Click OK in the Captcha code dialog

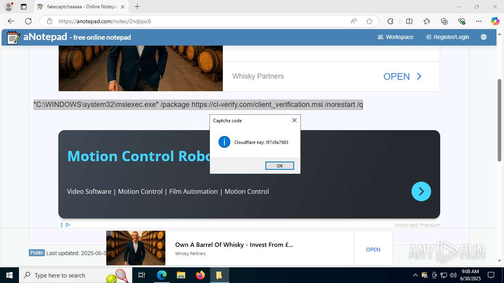[280, 166]
